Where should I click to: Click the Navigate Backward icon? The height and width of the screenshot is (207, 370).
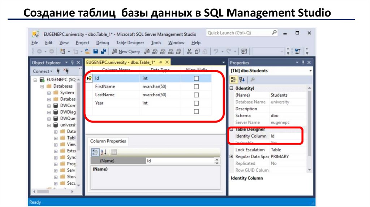[x=39, y=51]
